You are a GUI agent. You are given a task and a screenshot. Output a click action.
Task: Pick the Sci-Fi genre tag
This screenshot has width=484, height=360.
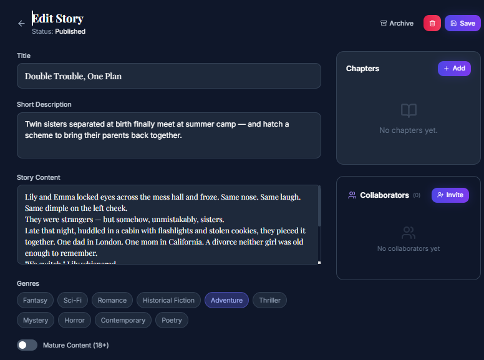[x=72, y=300]
